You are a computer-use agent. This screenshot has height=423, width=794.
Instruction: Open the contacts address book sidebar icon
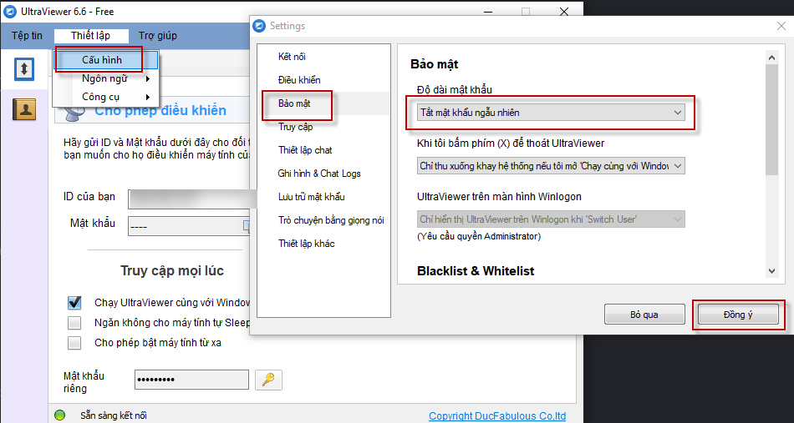pos(23,108)
